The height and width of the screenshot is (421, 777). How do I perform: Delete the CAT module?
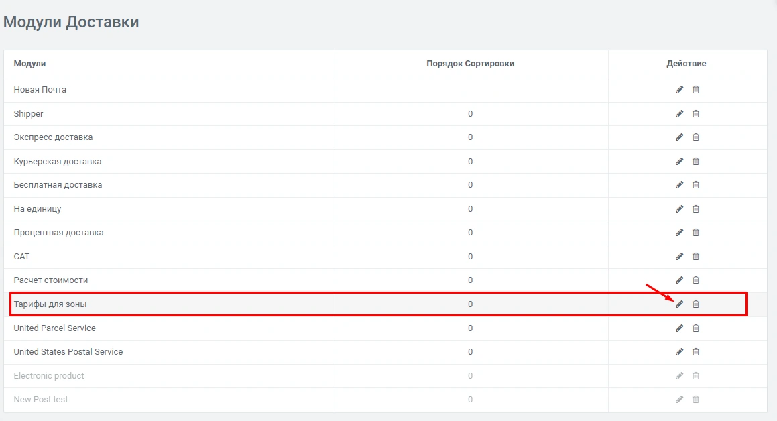point(695,257)
